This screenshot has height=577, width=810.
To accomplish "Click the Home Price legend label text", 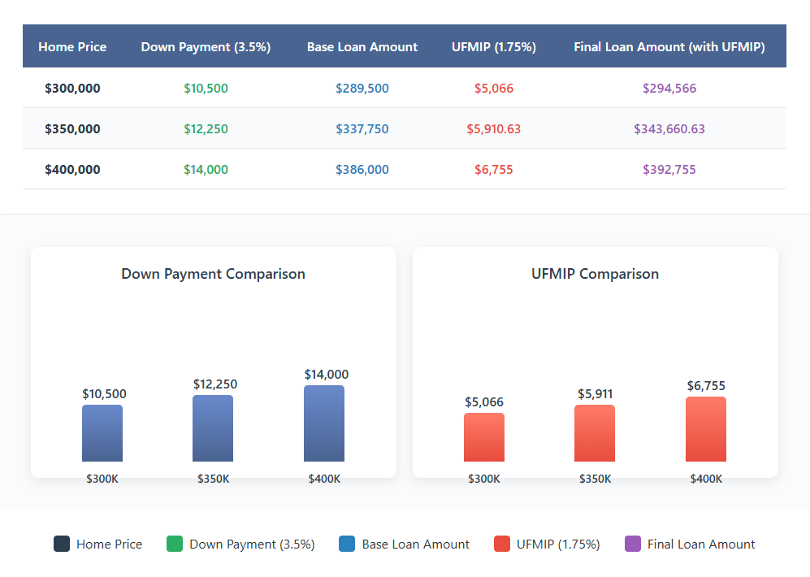I will (x=110, y=544).
